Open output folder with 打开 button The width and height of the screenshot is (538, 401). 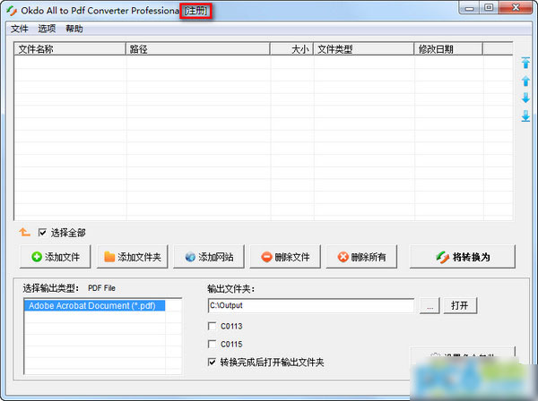point(460,305)
